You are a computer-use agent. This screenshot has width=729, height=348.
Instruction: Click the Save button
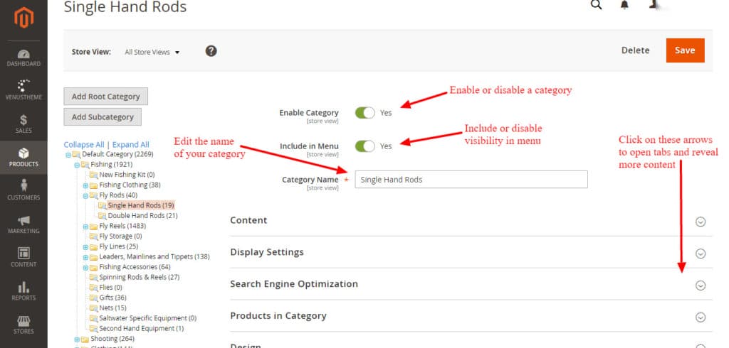coord(685,50)
